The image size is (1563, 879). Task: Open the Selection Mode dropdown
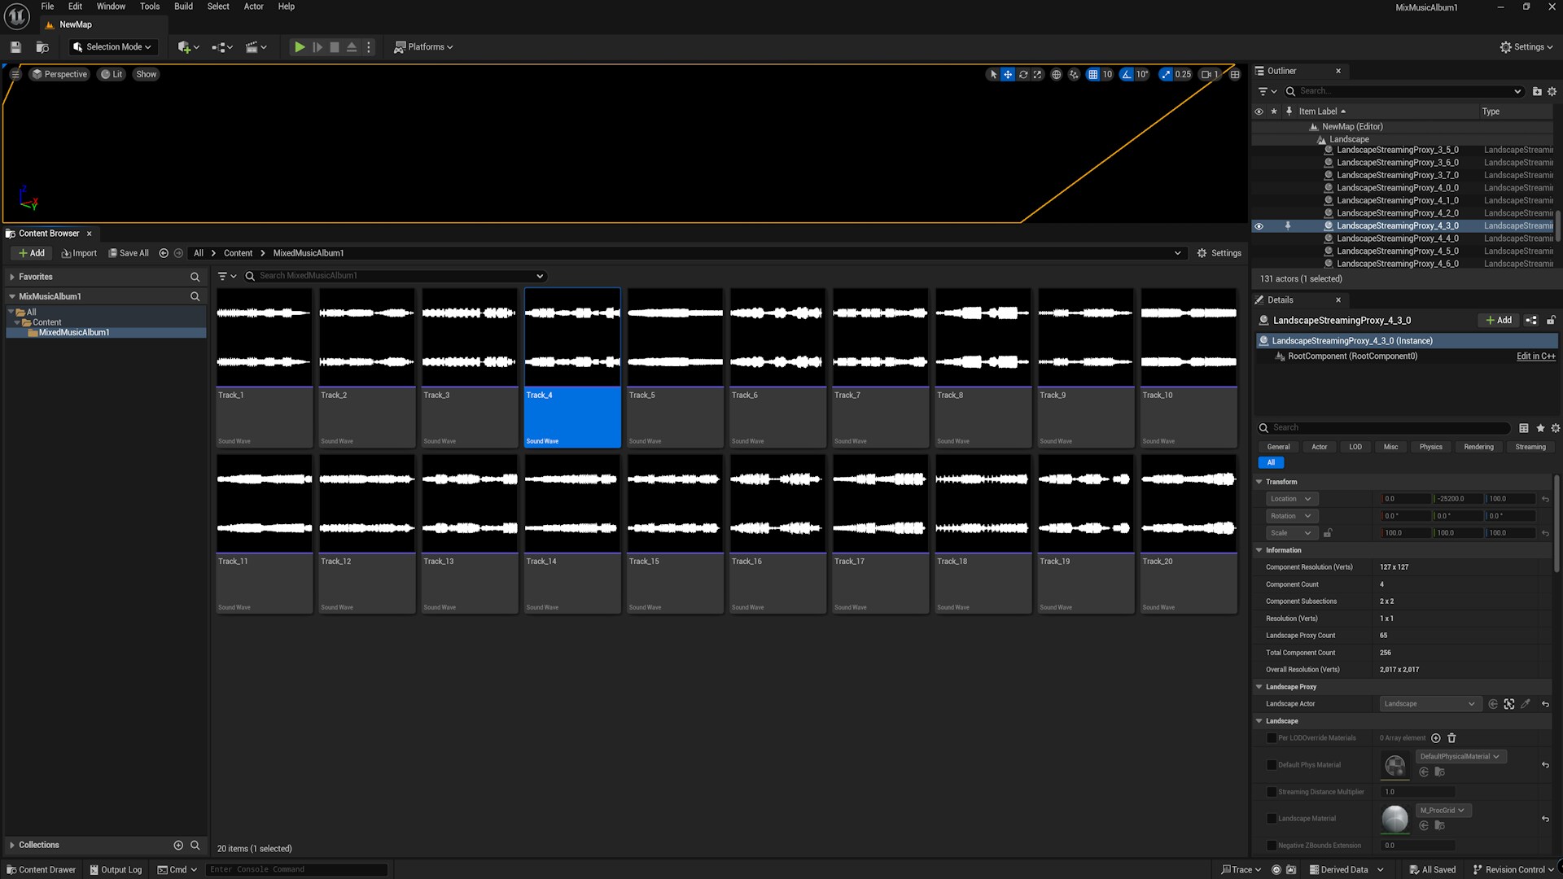(x=112, y=47)
